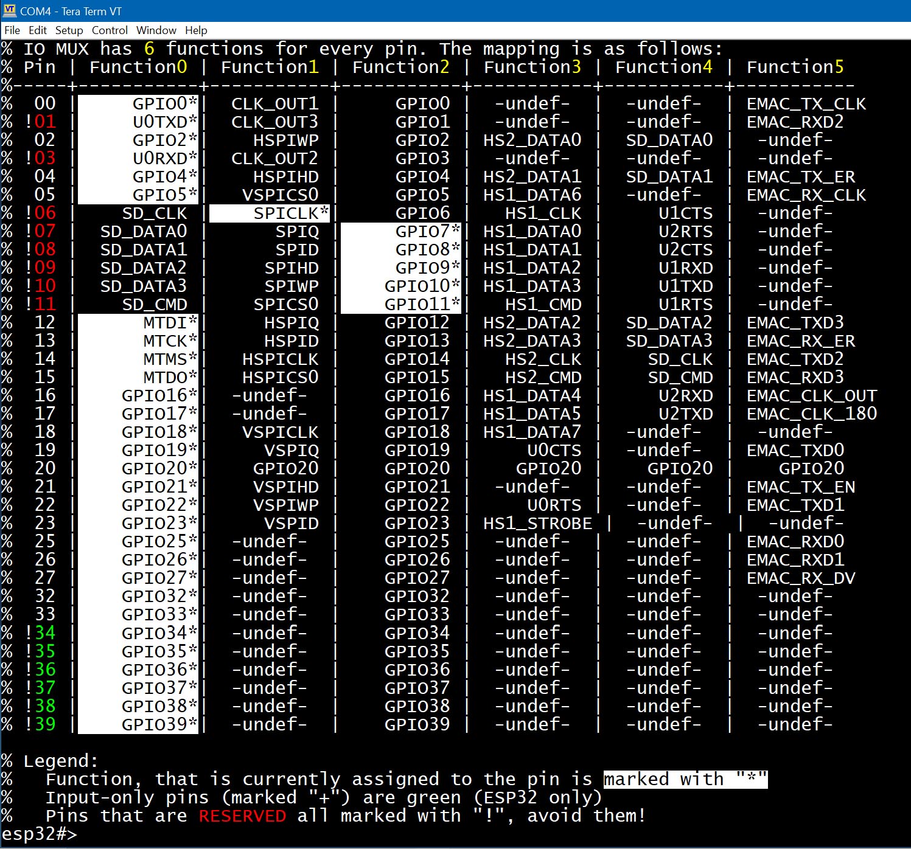Click the highlighted GPIO11* cell

point(401,305)
